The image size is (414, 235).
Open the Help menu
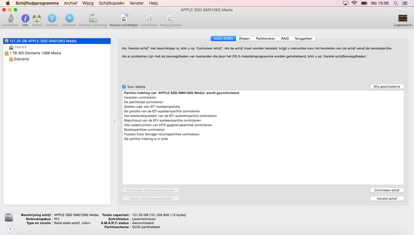pos(153,3)
